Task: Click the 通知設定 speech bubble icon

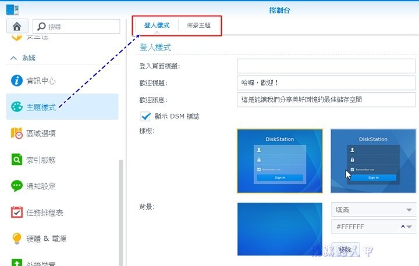Action: point(16,186)
